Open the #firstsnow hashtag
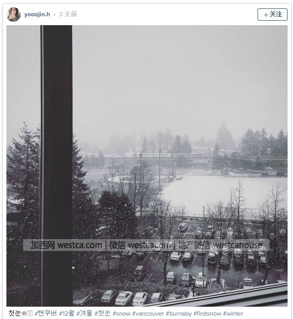The width and height of the screenshot is (293, 319). 207,314
